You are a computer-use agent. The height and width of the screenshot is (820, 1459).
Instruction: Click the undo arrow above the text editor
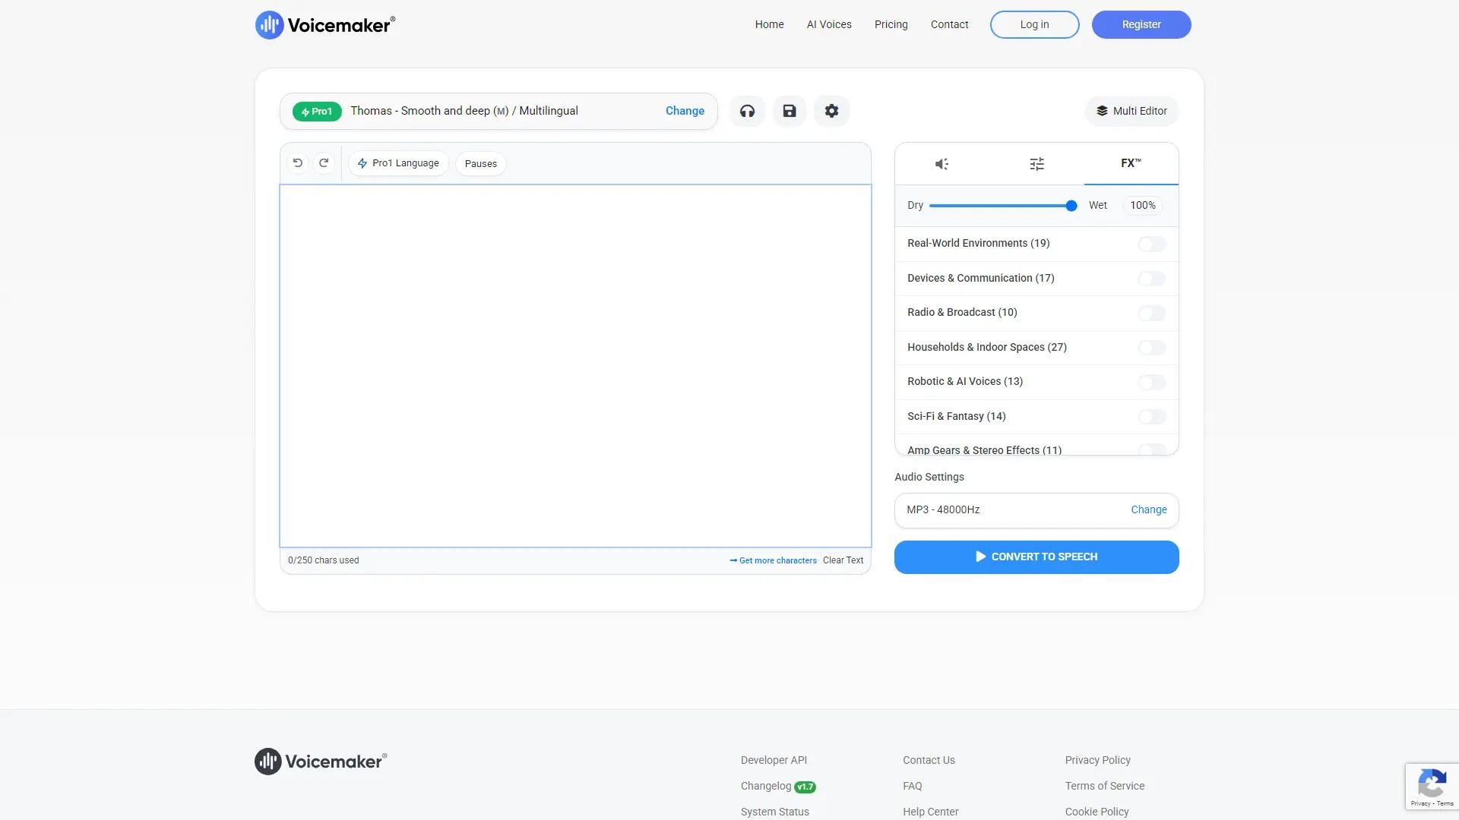coord(297,162)
